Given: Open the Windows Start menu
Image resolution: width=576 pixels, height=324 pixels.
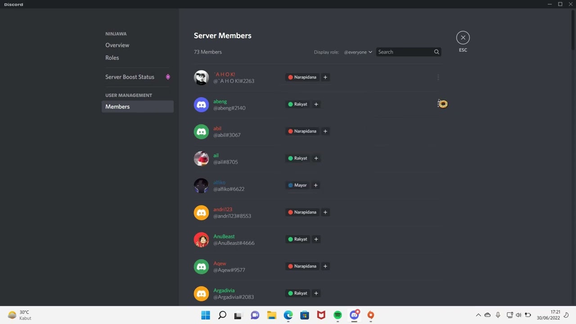Looking at the screenshot, I should tap(206, 315).
